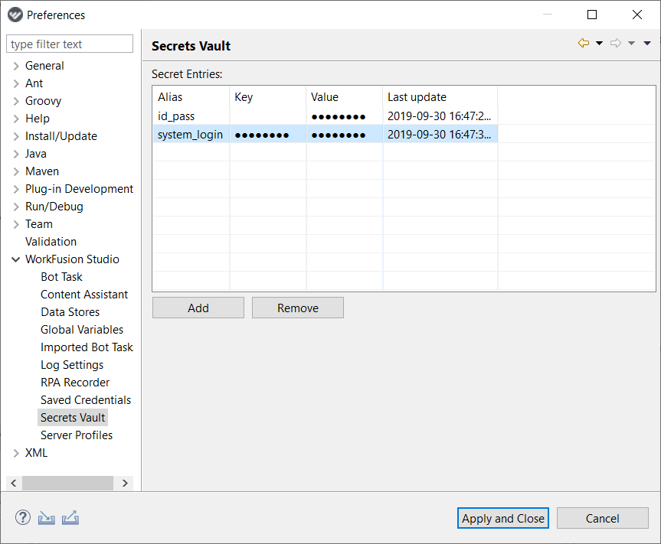Expand the XML tree node
Viewport: 661px width, 544px height.
[x=16, y=453]
